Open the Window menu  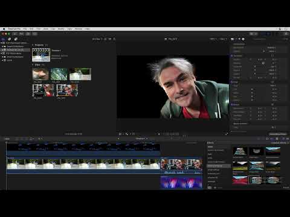(x=79, y=29)
